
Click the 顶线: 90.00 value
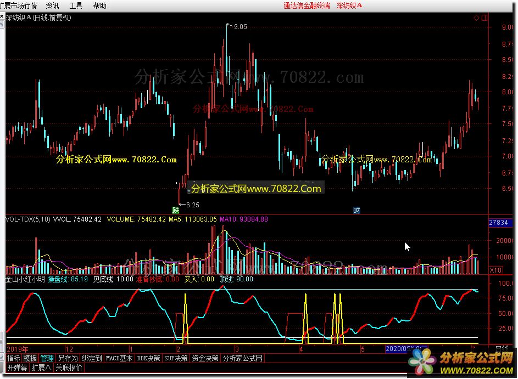[237, 279]
